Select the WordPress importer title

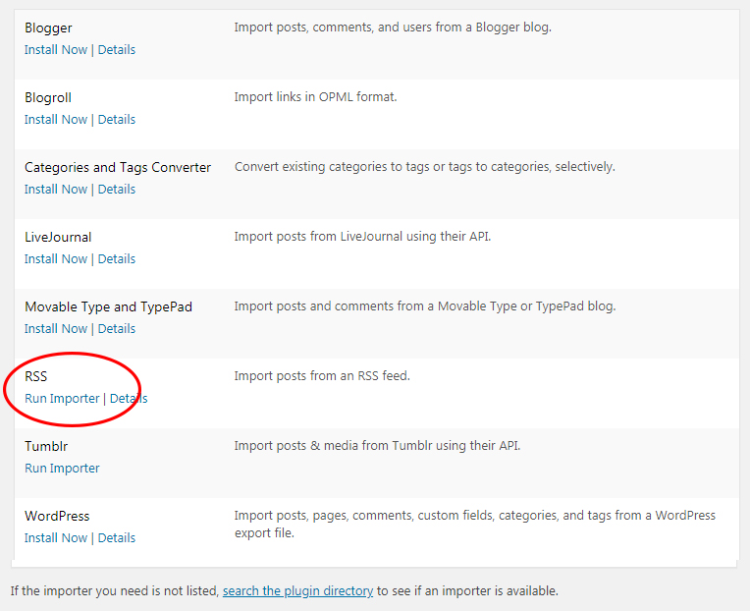click(57, 517)
